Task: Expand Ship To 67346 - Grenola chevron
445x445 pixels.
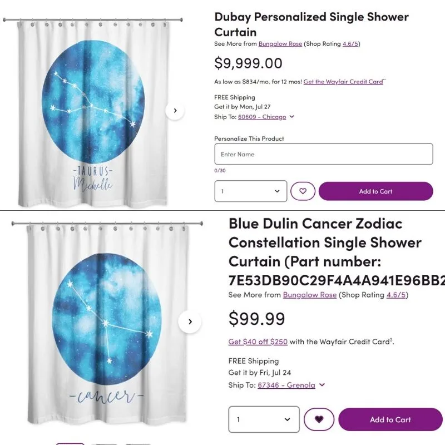Action: point(322,385)
